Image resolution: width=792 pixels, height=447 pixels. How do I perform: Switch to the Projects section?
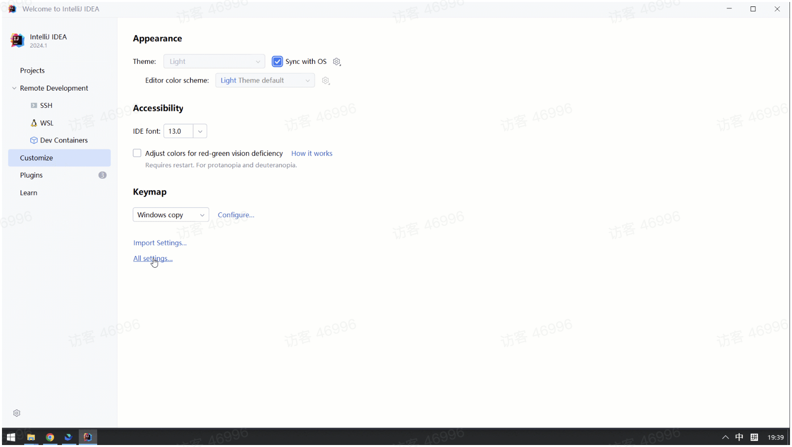32,71
